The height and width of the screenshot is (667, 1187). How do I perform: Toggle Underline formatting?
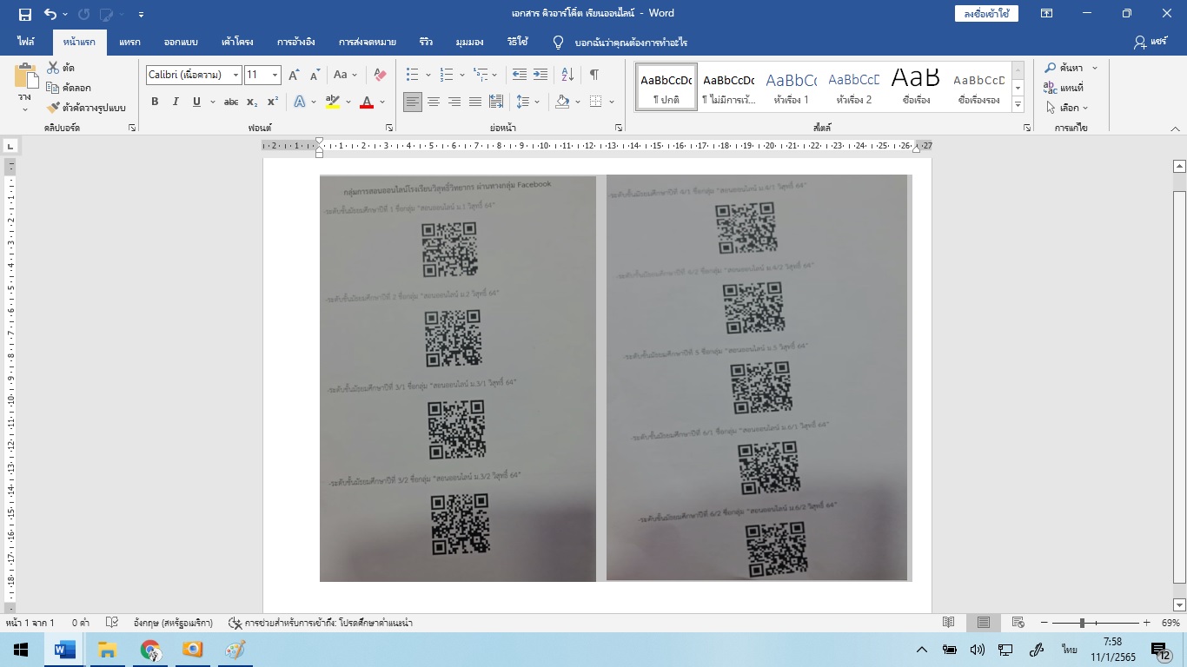point(196,102)
